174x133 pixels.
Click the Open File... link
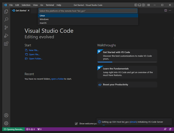34,55
